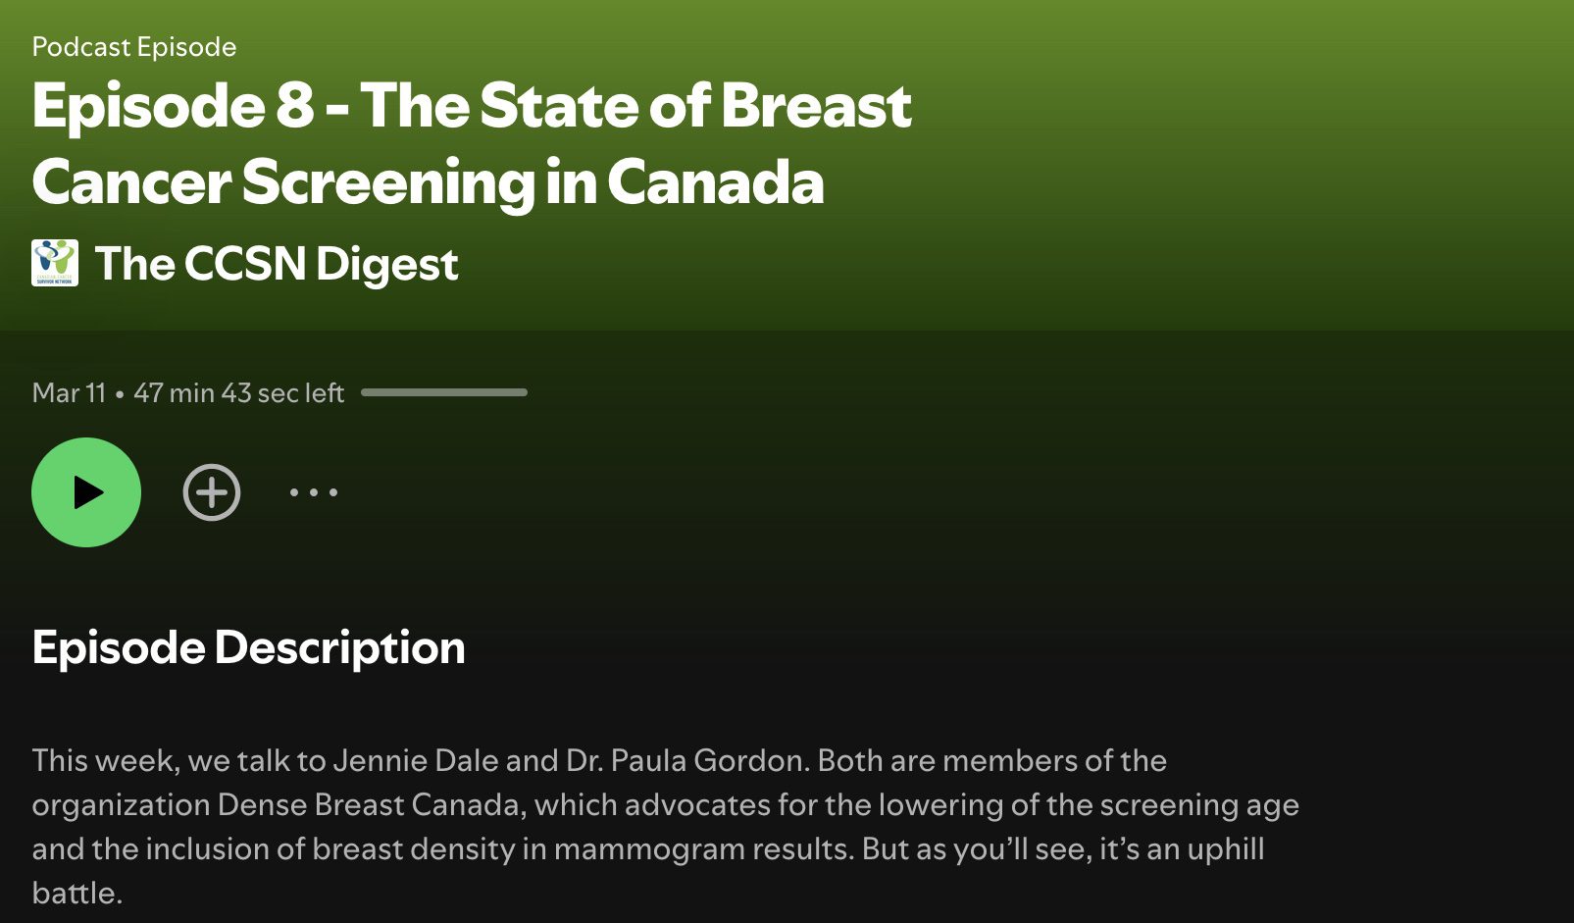Click the Episode Description heading
The image size is (1574, 923).
[x=248, y=647]
